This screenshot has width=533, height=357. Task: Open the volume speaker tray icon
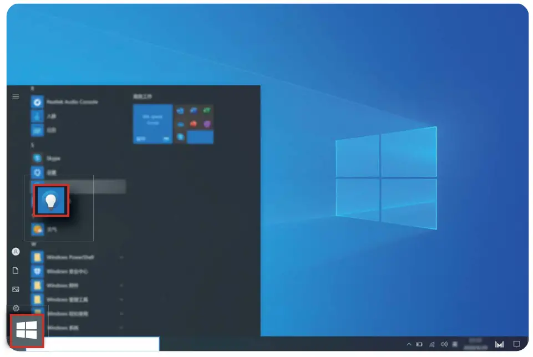pyautogui.click(x=444, y=344)
